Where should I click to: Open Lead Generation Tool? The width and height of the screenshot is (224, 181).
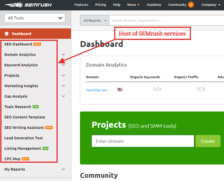pyautogui.click(x=23, y=138)
